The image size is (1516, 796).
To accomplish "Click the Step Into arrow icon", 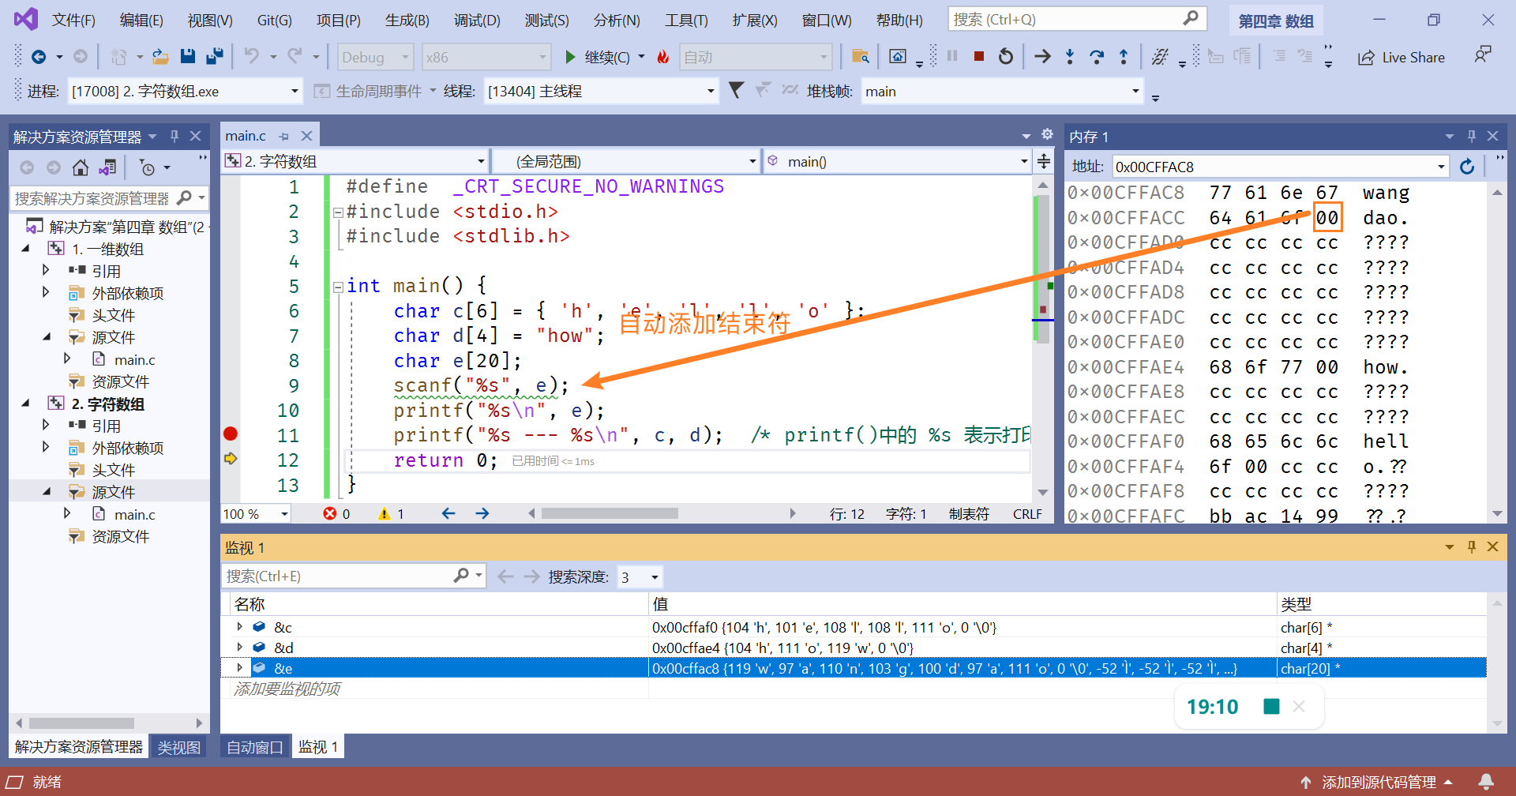I will click(x=1070, y=56).
